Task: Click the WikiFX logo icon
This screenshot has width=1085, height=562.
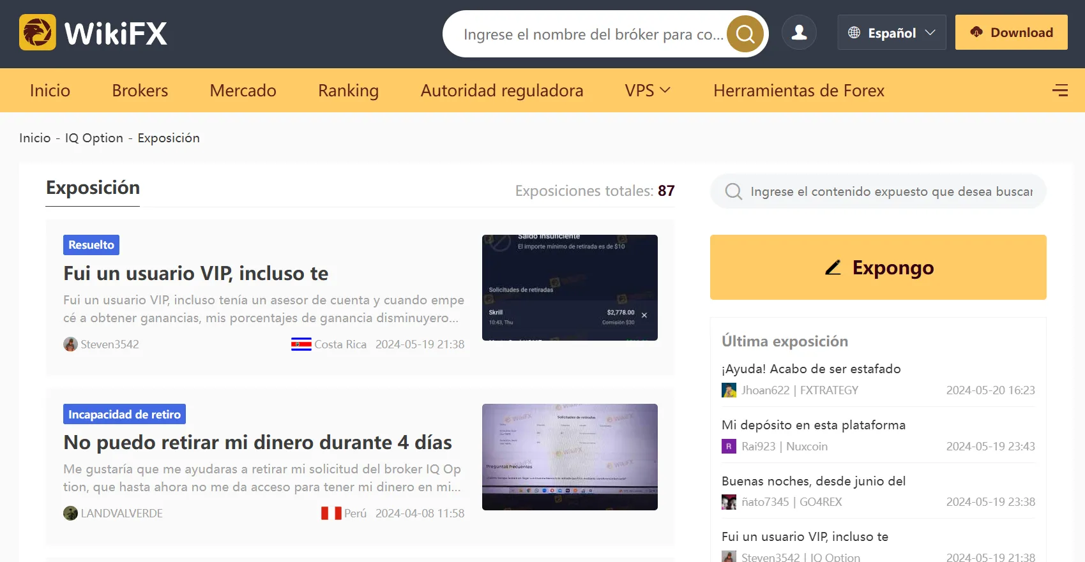Action: (x=38, y=33)
